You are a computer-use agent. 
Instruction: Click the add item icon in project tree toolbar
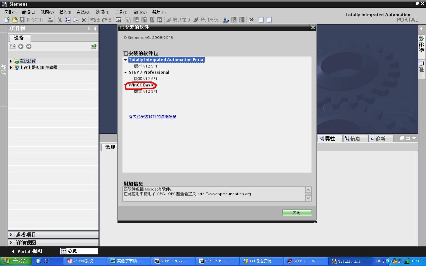[13, 47]
